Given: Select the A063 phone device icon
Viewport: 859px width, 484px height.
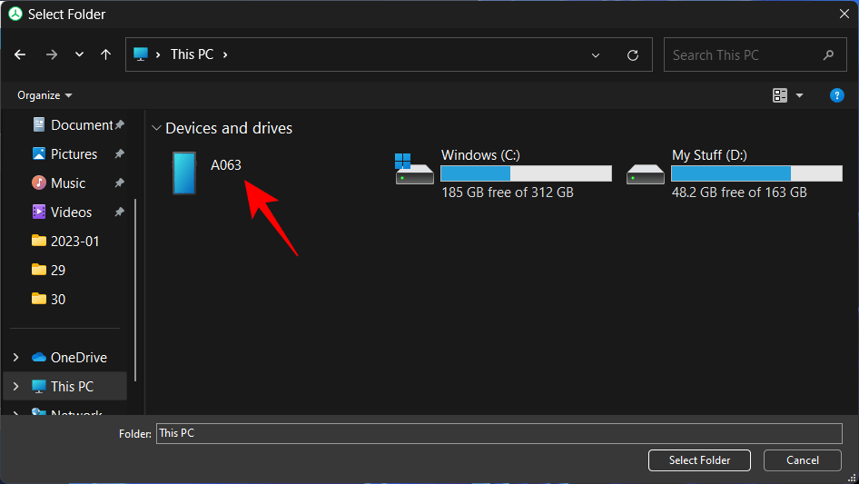Looking at the screenshot, I should coord(184,173).
